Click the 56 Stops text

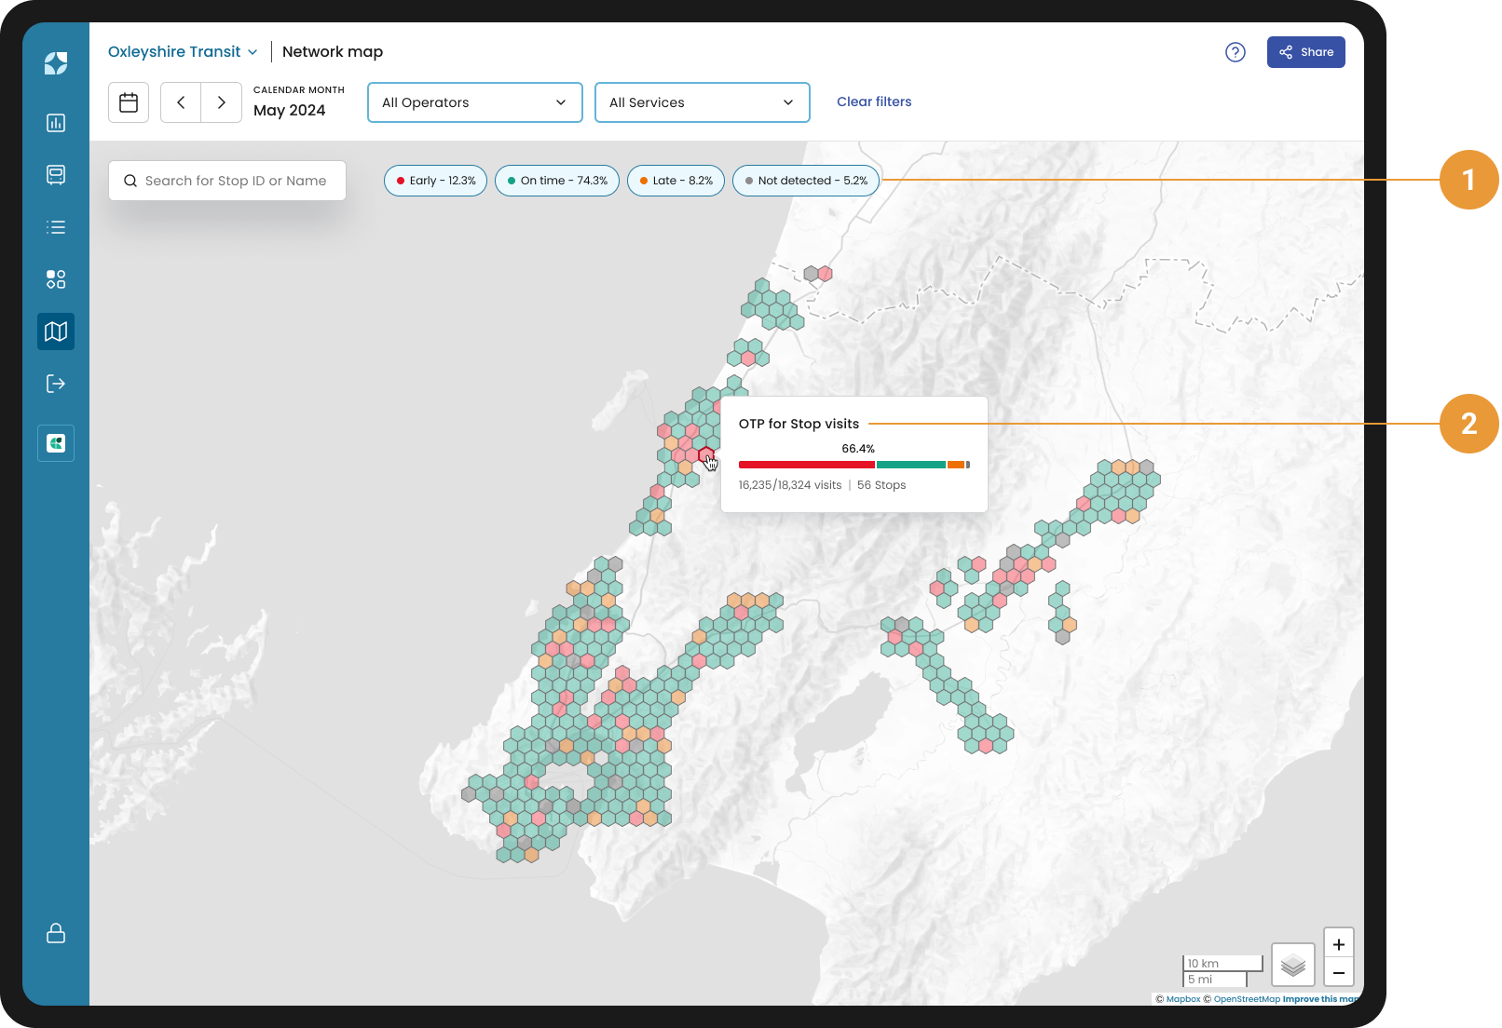881,485
